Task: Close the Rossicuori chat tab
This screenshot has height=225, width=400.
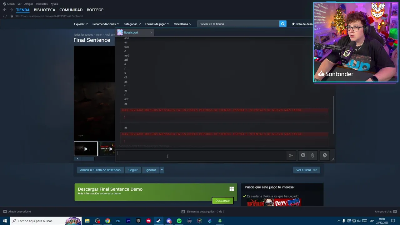Action: click(151, 32)
